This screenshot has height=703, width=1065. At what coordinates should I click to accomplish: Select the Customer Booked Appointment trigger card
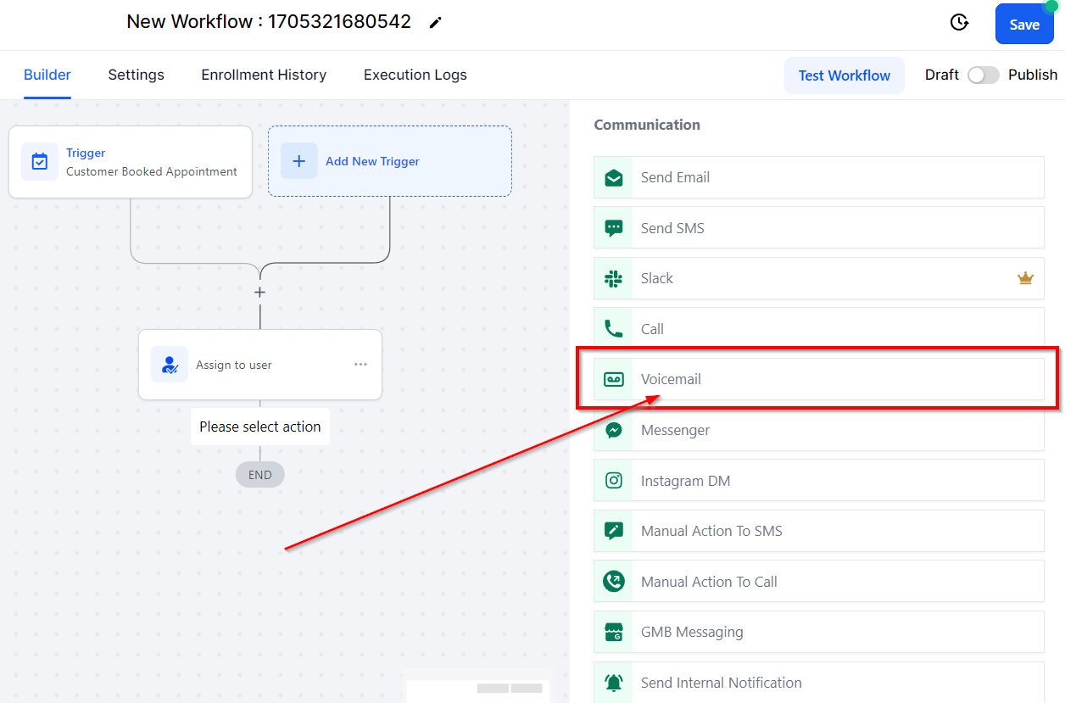[131, 162]
